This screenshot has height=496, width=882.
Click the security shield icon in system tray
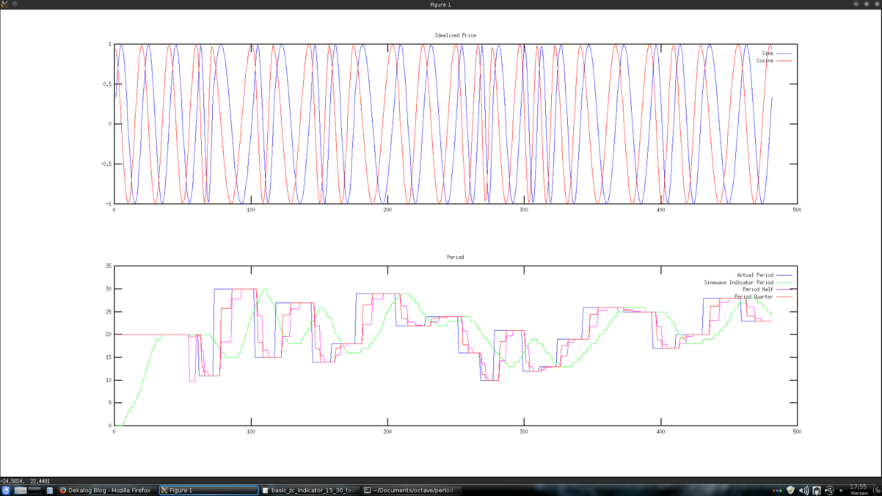[790, 489]
